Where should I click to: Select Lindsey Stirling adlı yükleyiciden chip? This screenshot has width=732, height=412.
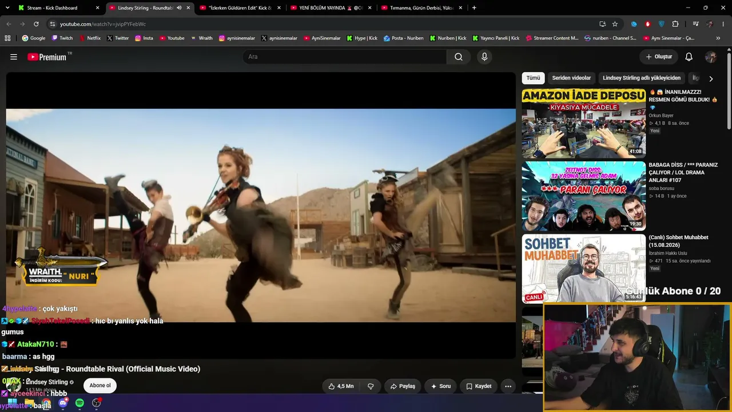642,78
